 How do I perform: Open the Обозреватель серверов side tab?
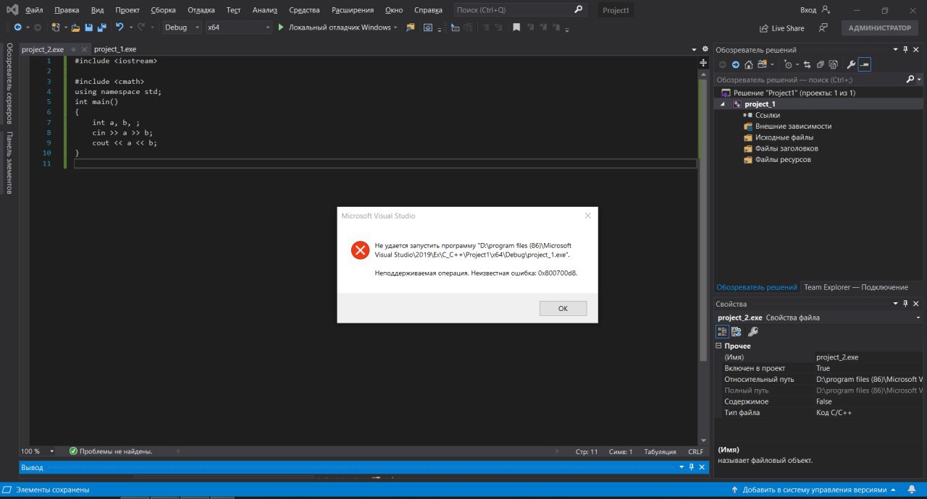[9, 83]
